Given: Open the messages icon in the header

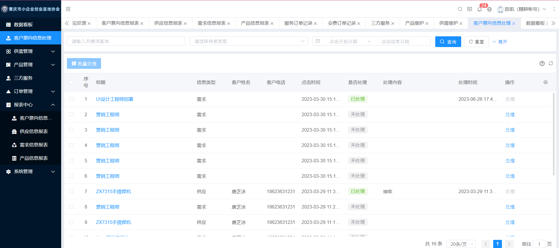Looking at the screenshot, I should point(470,9).
